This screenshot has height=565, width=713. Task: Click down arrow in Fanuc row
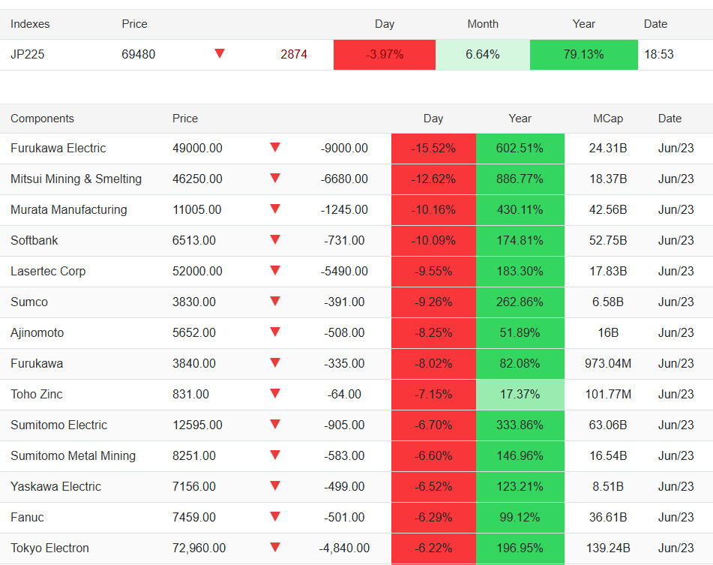274,516
